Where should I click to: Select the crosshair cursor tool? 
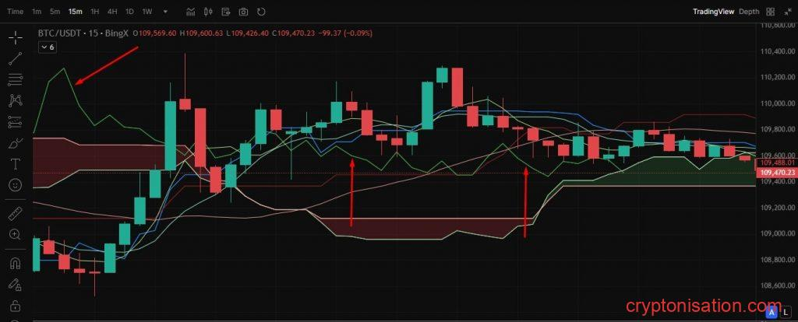[16, 37]
